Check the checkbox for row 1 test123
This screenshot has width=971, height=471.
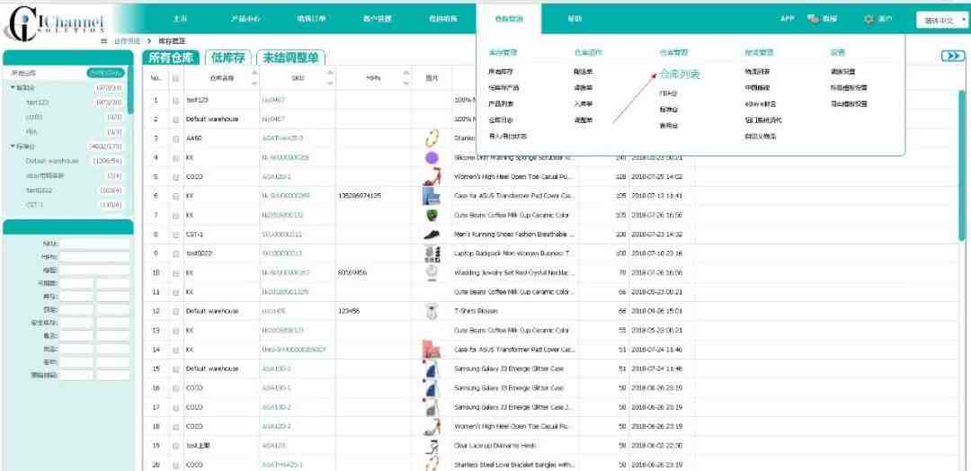[176, 100]
